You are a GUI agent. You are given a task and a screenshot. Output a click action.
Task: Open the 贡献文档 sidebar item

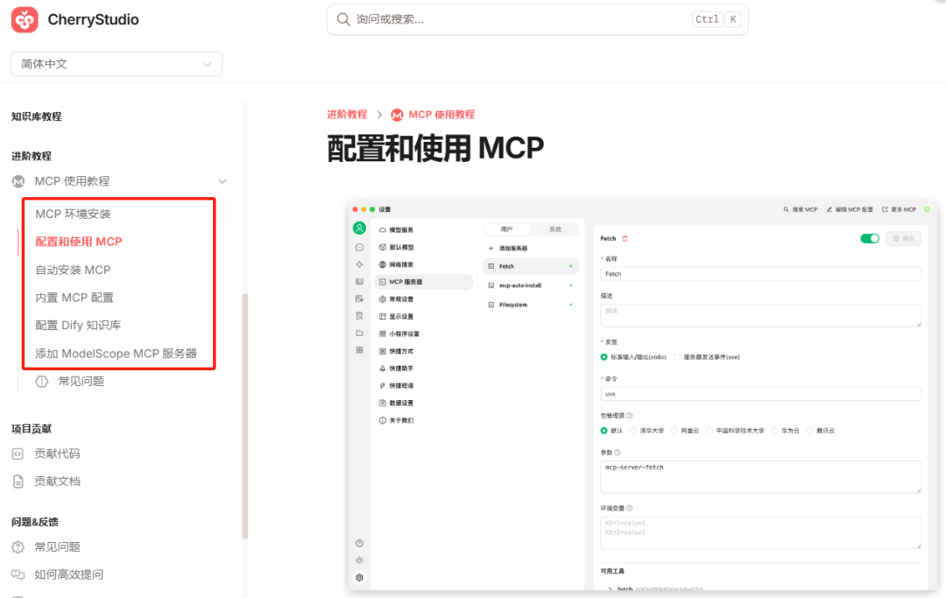tap(57, 481)
